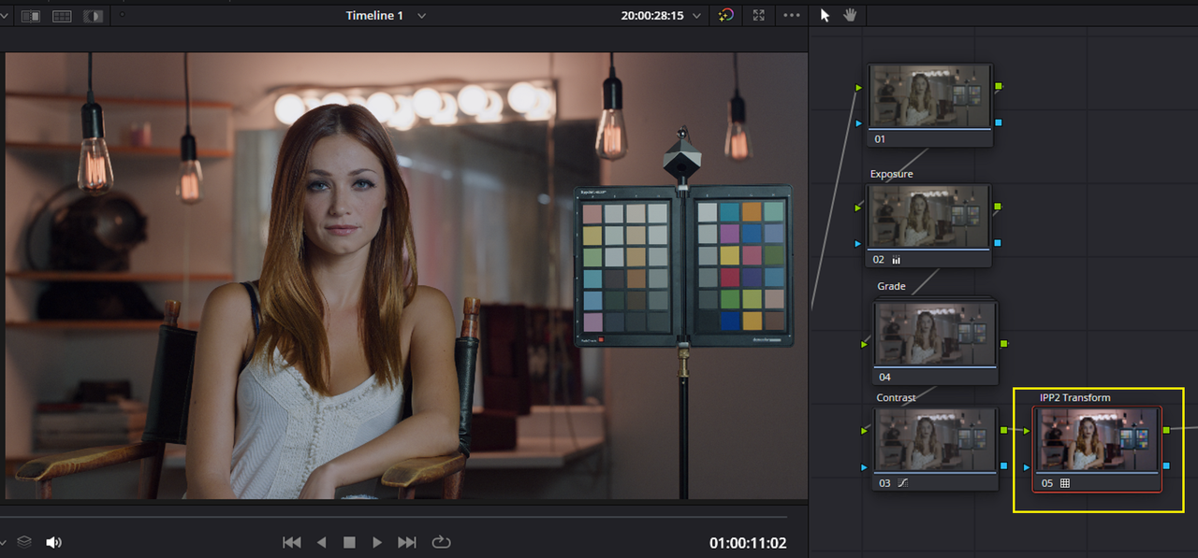Open the viewer three-dot options menu
This screenshot has width=1198, height=558.
[x=792, y=16]
